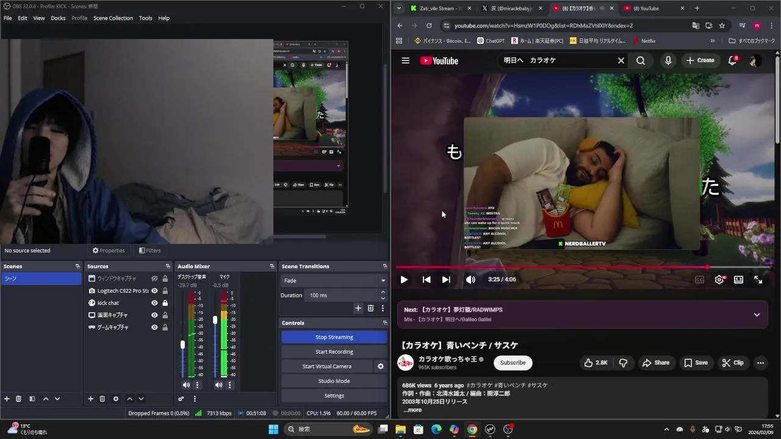
Task: Open マイク channel three-dot options
Action: pyautogui.click(x=230, y=385)
